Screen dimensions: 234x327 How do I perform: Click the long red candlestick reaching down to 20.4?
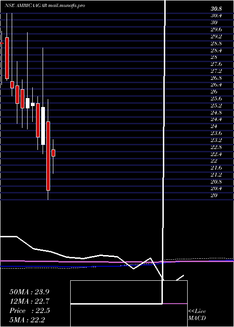[x=48, y=156]
